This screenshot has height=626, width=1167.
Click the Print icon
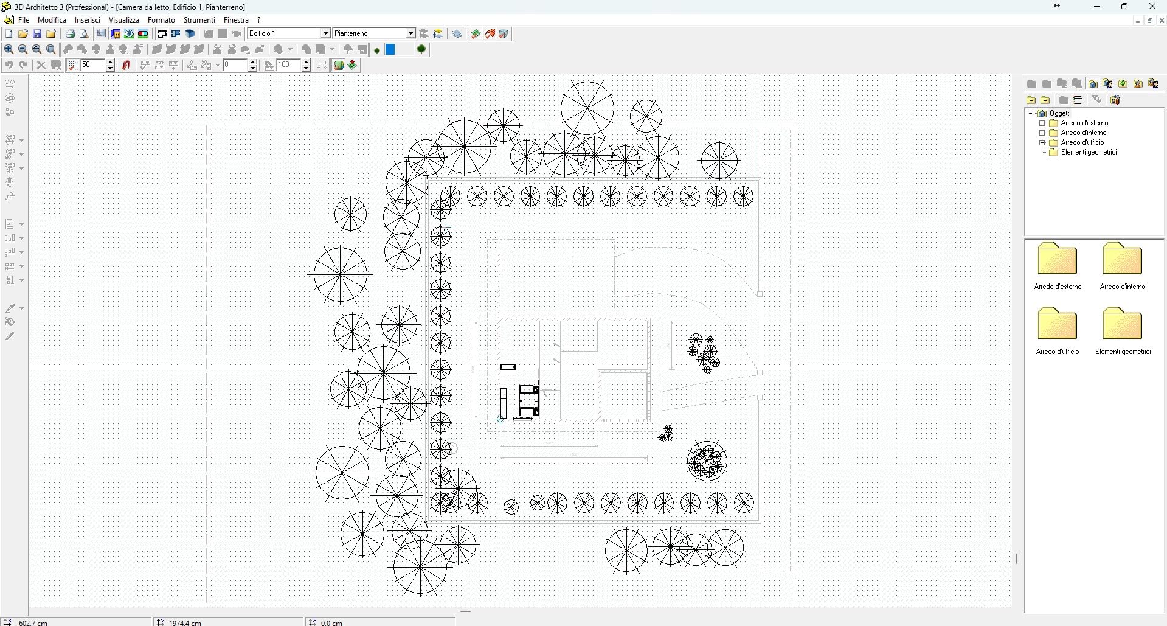pos(70,33)
